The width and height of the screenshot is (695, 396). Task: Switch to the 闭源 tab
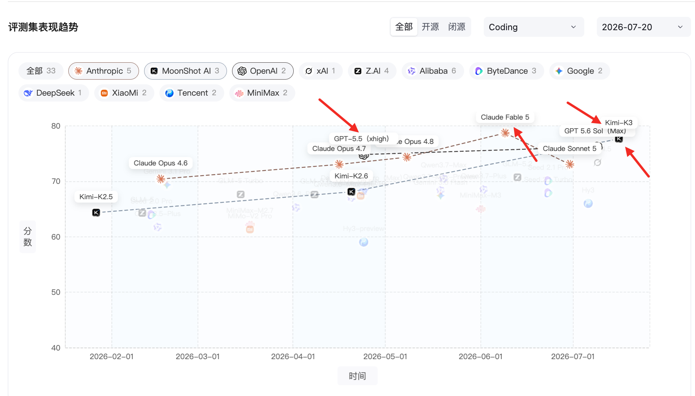click(x=457, y=27)
